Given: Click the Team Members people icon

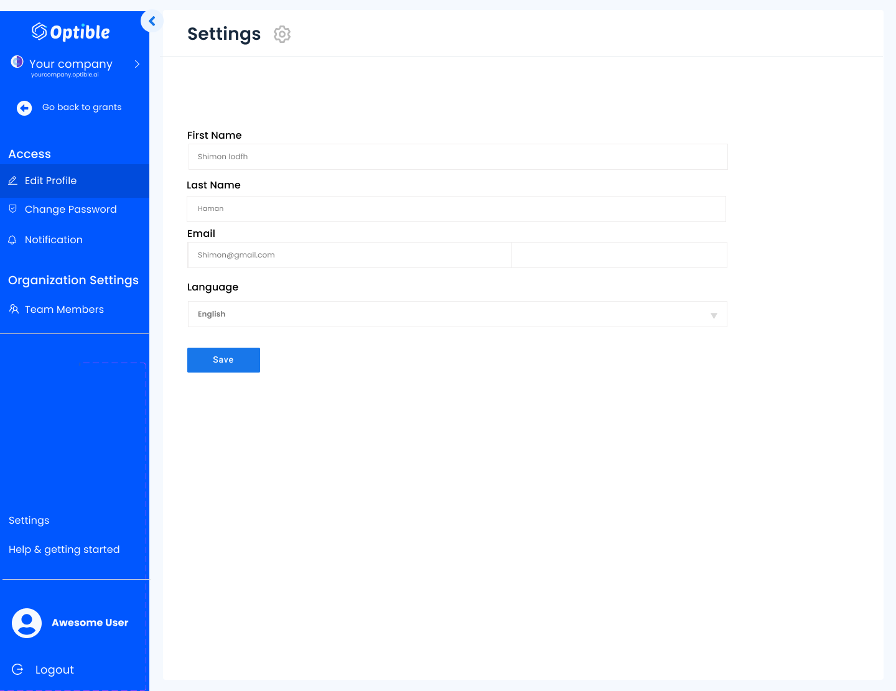Looking at the screenshot, I should click(14, 309).
